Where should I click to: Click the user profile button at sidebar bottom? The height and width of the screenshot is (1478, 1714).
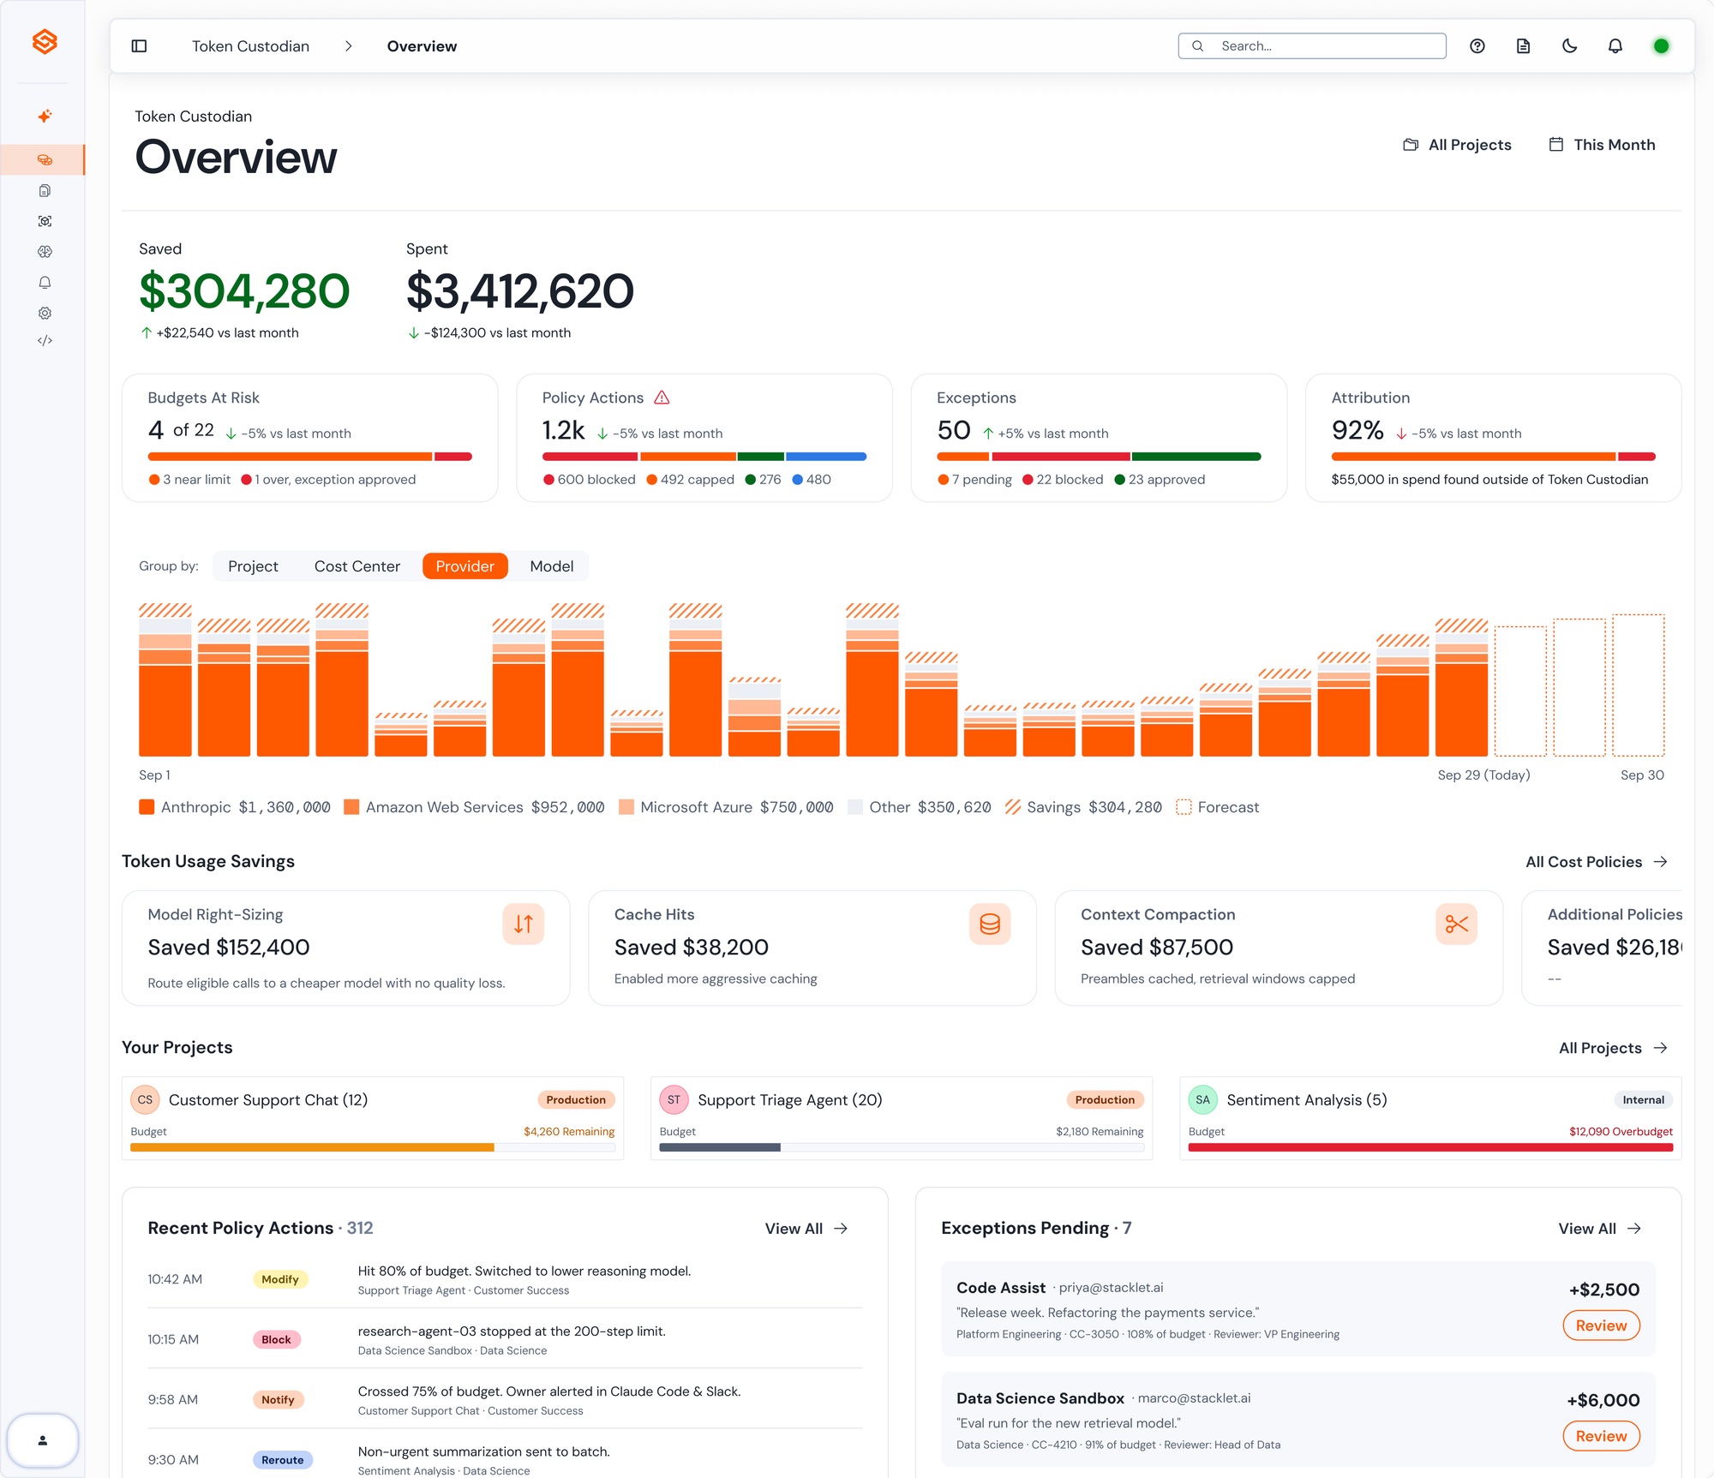[x=43, y=1440]
